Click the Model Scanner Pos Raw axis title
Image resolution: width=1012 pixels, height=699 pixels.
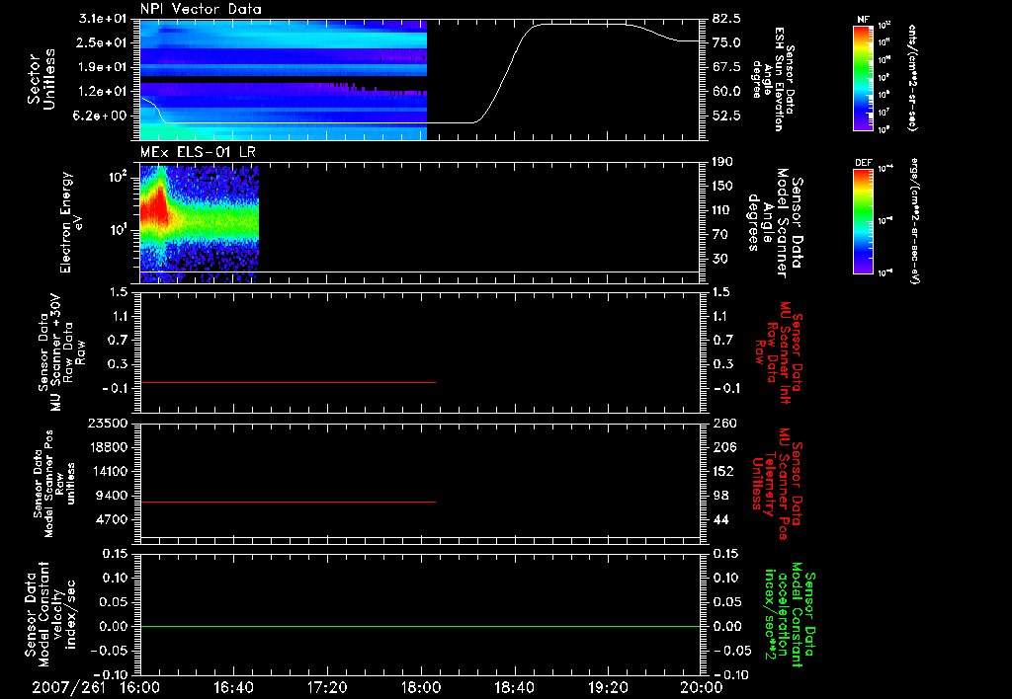click(54, 485)
